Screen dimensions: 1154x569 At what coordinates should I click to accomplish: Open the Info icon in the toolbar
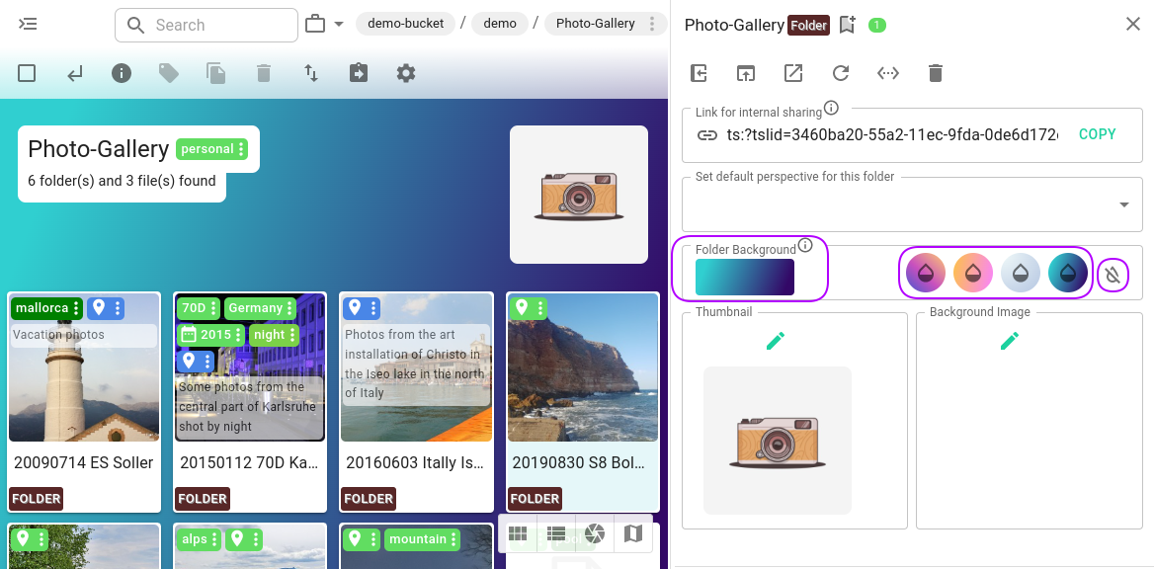click(121, 73)
